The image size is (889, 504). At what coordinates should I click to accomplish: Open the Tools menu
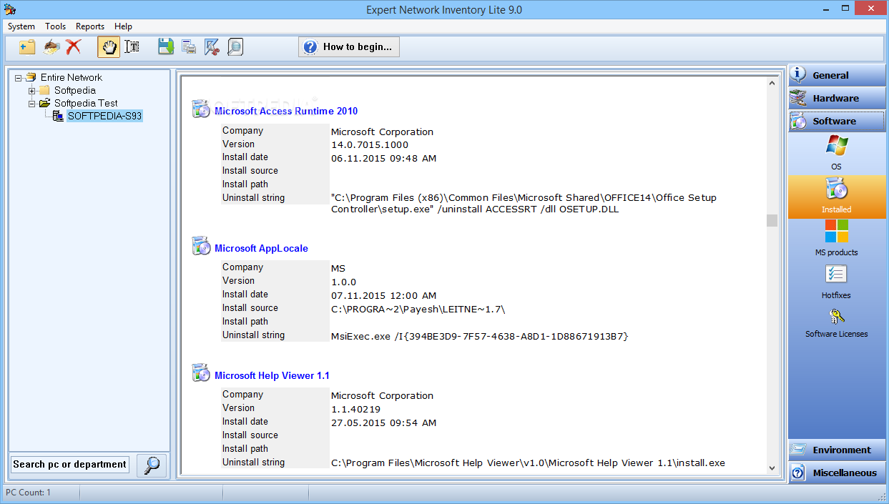[56, 26]
